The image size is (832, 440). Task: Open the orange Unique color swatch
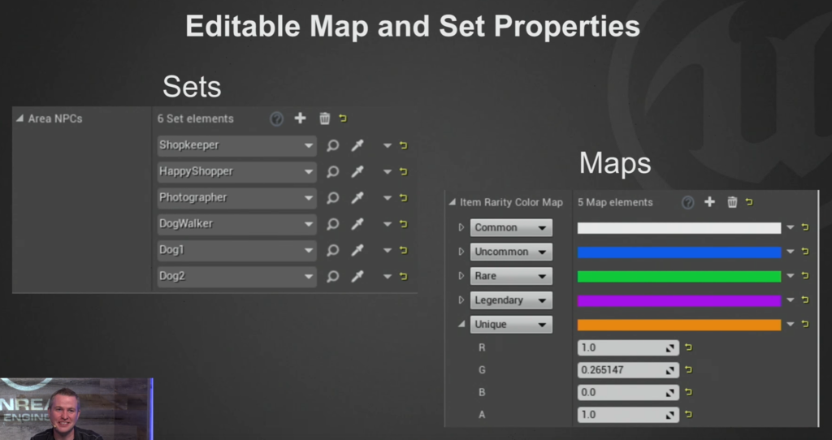679,325
